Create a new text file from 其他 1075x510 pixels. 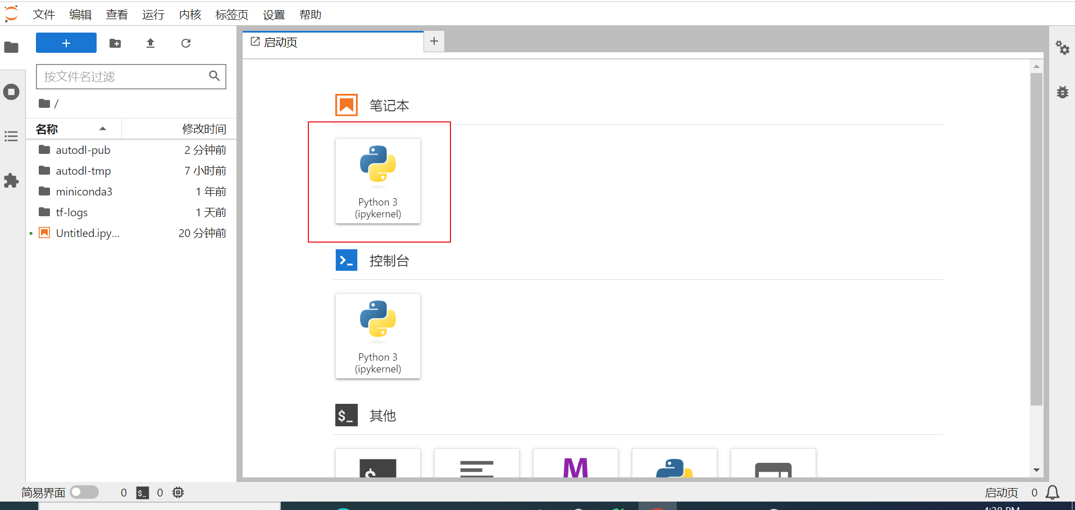[477, 463]
